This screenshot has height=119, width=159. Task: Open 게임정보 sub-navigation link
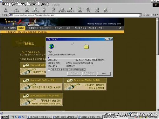point(32,32)
